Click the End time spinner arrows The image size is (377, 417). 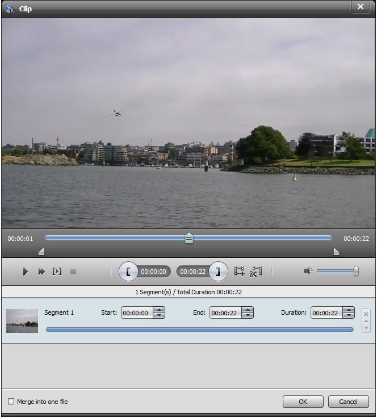tap(248, 312)
